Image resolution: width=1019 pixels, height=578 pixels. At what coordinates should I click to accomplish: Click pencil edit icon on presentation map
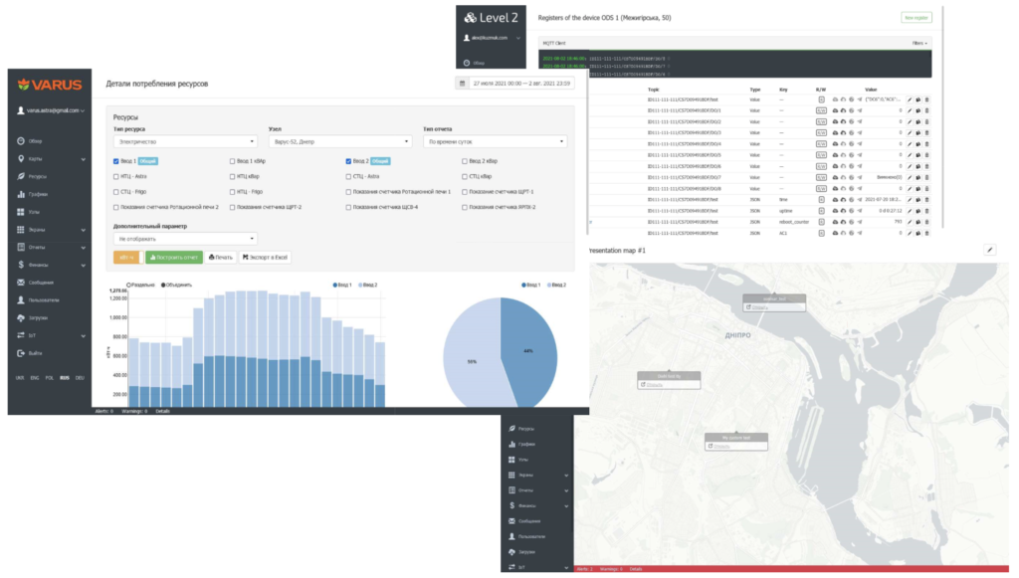[x=990, y=250]
